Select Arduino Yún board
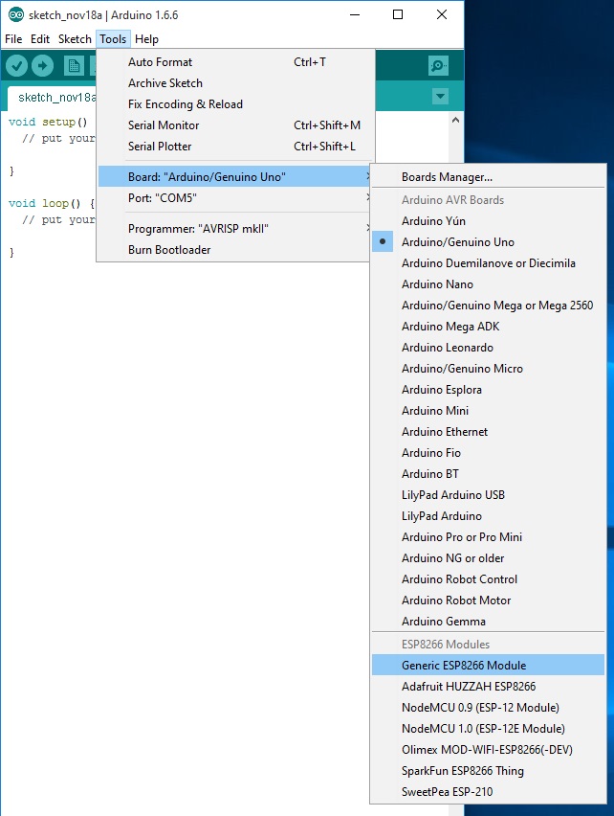The image size is (614, 816). 489,220
